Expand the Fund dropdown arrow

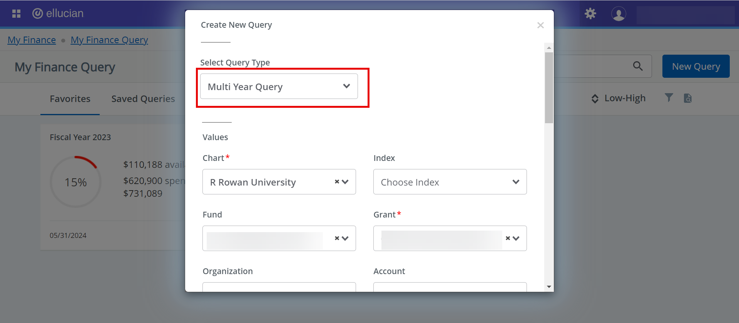coord(345,238)
